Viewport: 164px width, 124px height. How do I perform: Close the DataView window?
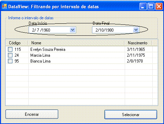159,7
